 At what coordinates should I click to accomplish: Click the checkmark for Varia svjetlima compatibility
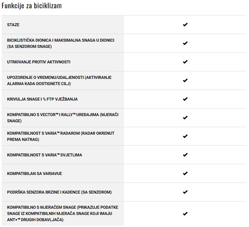[x=185, y=155]
